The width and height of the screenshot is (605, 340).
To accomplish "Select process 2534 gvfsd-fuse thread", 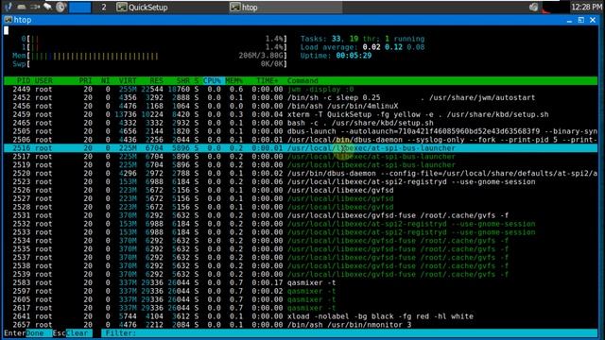I will pyautogui.click(x=301, y=241).
